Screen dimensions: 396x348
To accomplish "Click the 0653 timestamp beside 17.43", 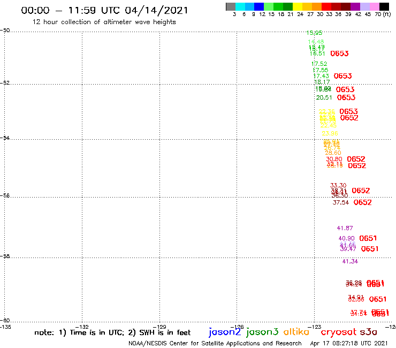I will [342, 76].
